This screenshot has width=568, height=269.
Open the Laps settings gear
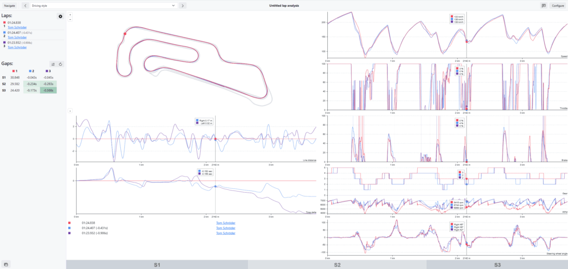(x=60, y=17)
